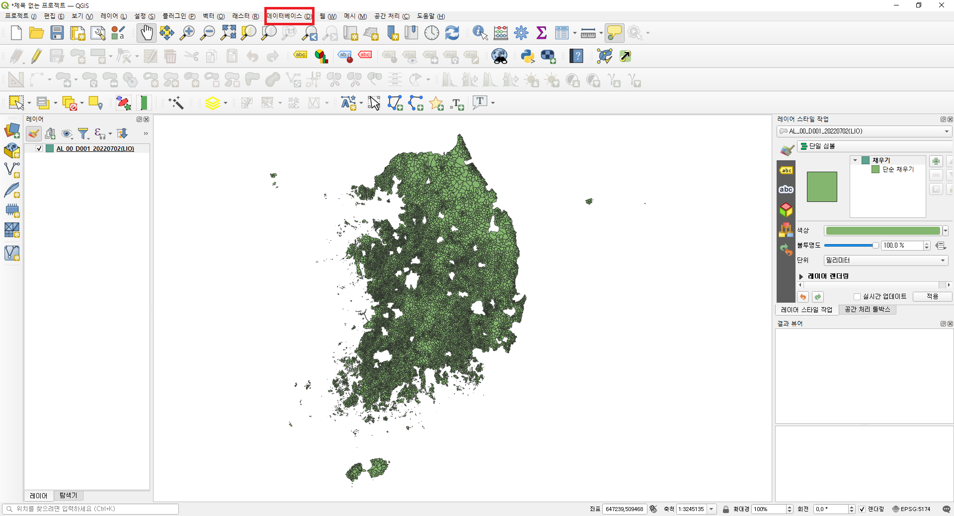Open the 데이터베이스 (D) menu
The width and height of the screenshot is (954, 516).
point(289,16)
